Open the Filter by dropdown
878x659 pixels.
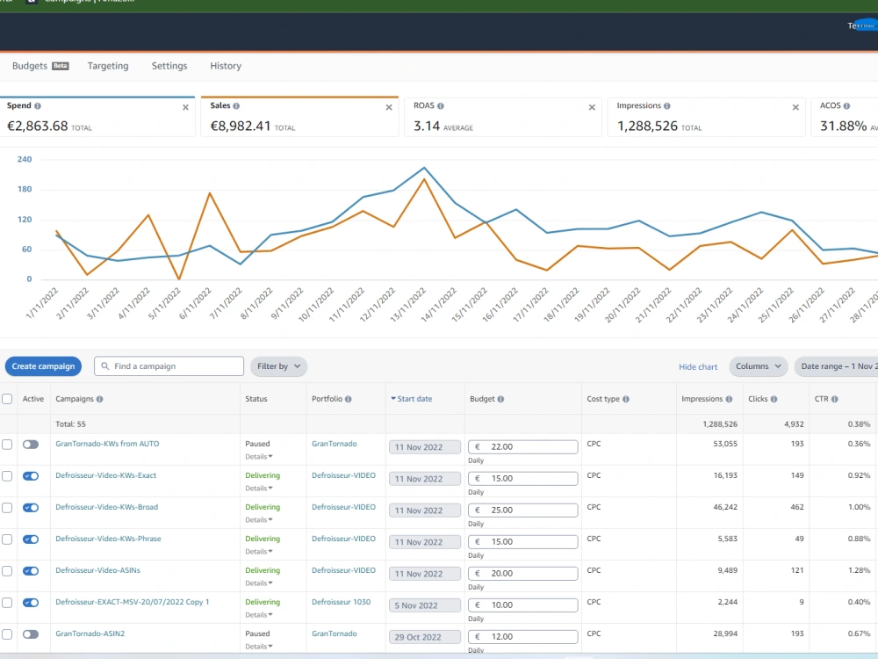coord(278,366)
